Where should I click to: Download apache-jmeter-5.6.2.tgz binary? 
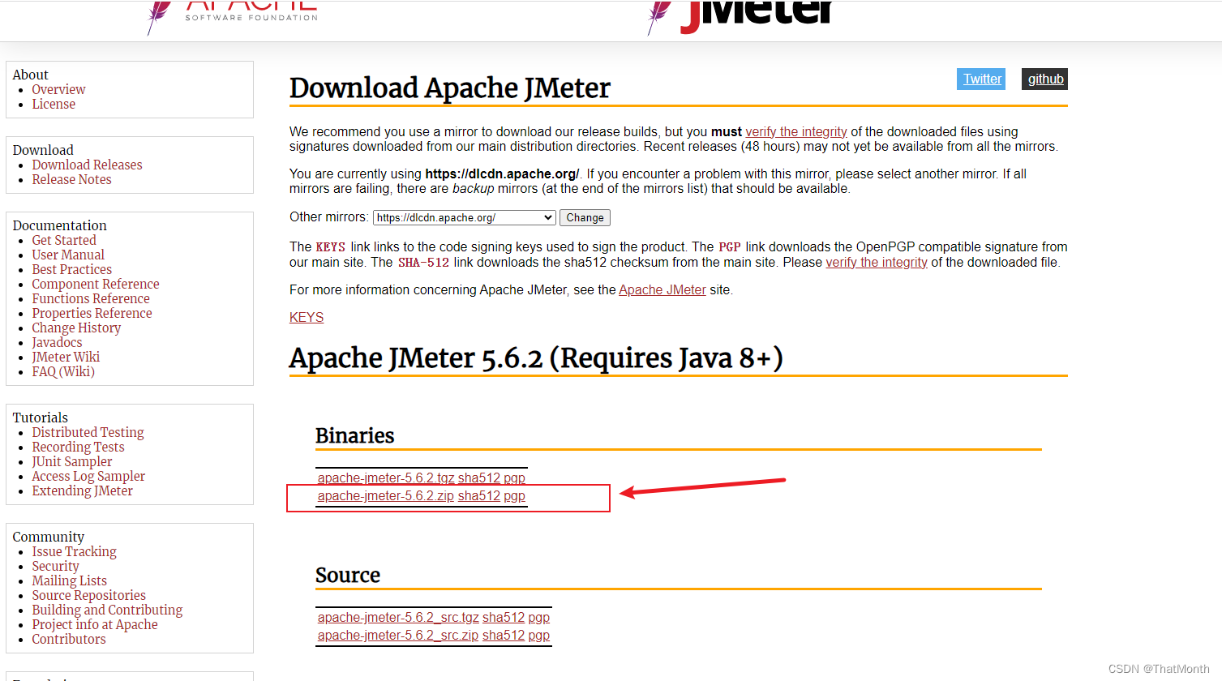tap(386, 478)
